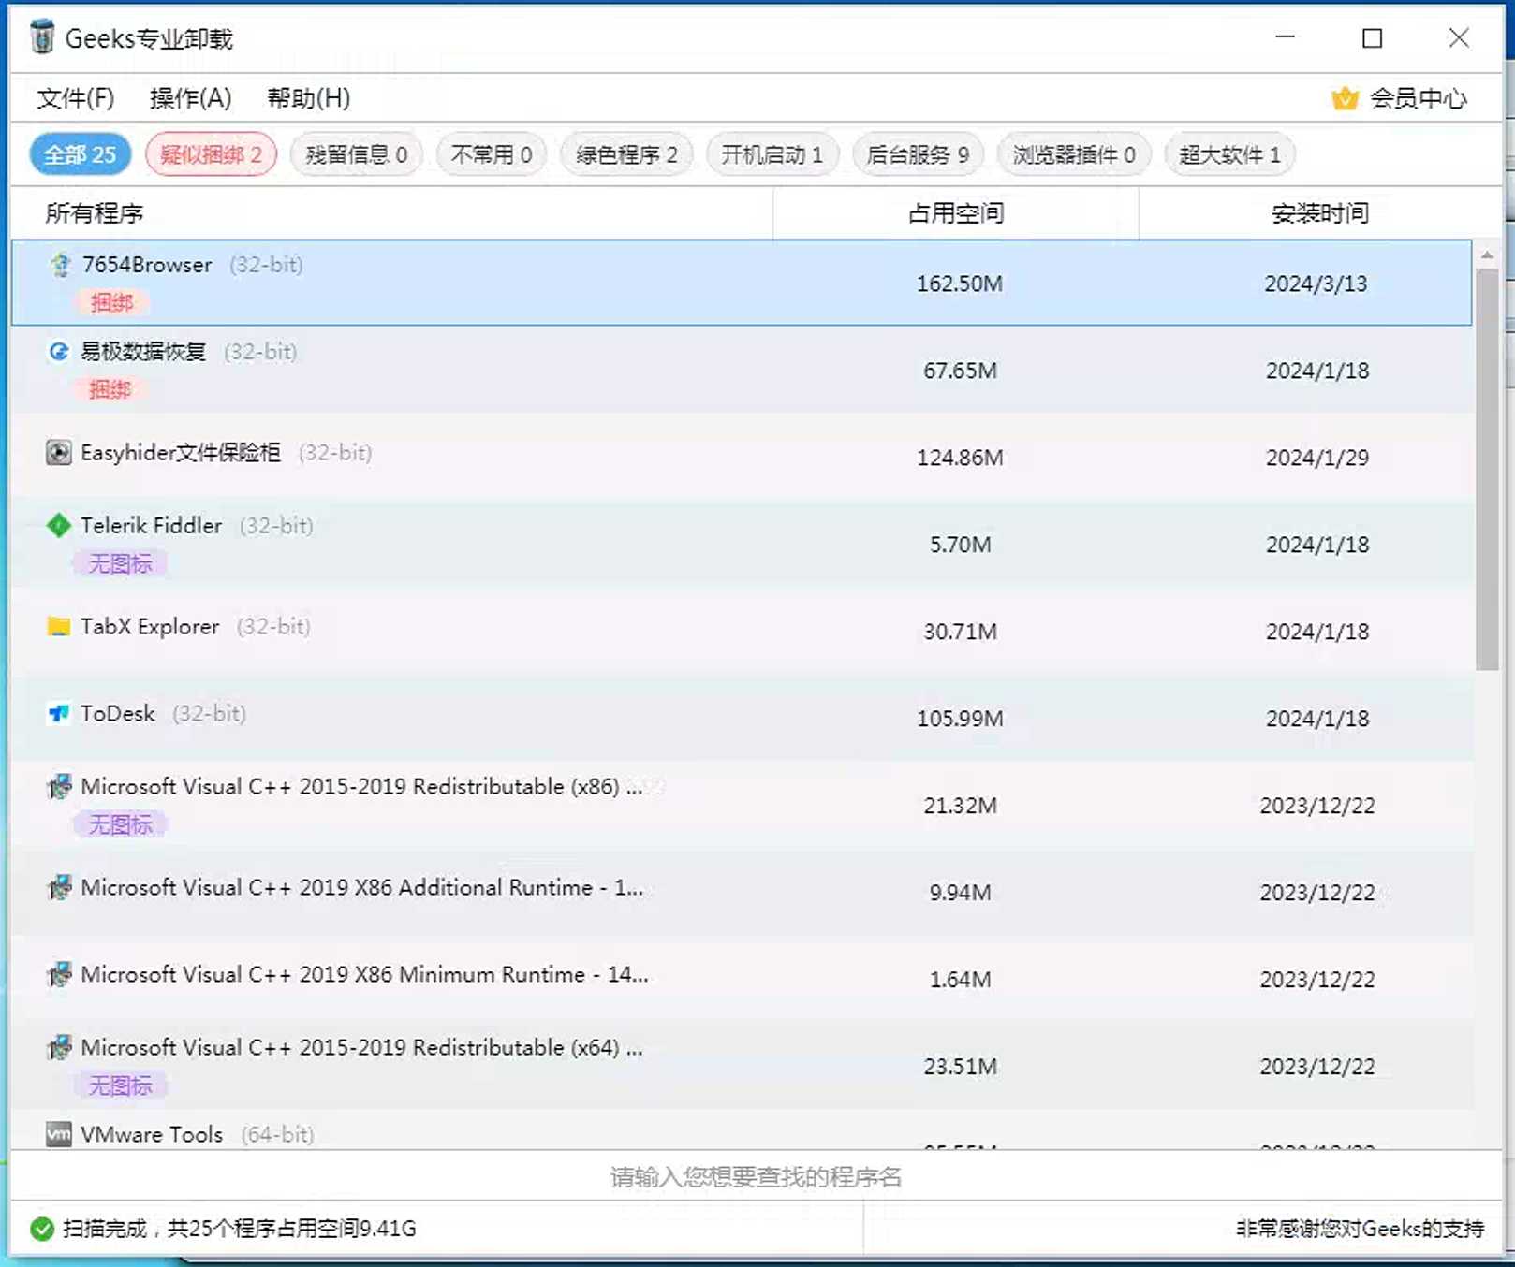Sort by 安装时间 column header
1515x1267 pixels.
point(1318,213)
